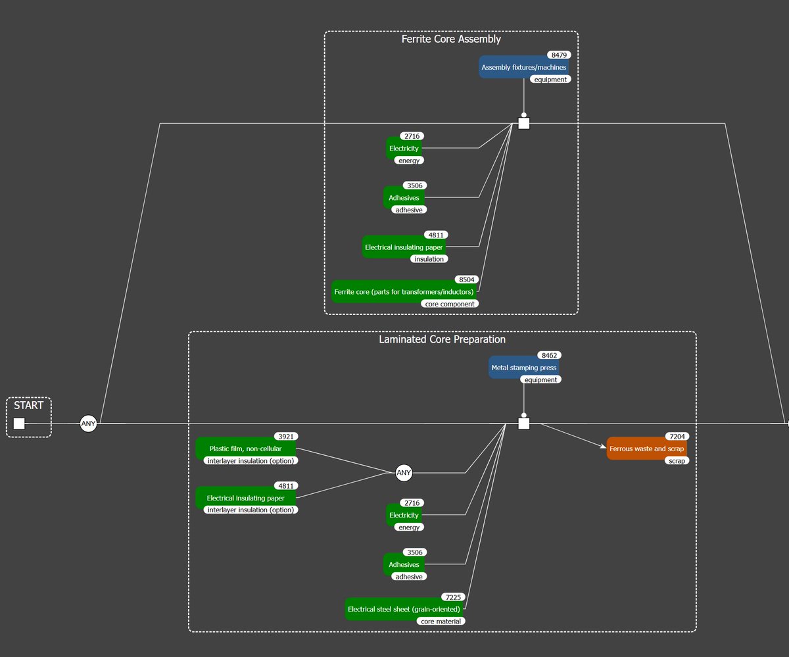Select the Laminated Core Preparation group title
This screenshot has height=657, width=789.
tap(442, 339)
